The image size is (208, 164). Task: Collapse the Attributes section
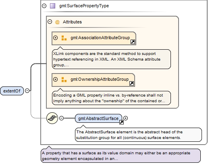click(x=50, y=22)
